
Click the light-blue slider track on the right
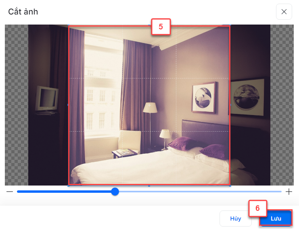[200, 192]
